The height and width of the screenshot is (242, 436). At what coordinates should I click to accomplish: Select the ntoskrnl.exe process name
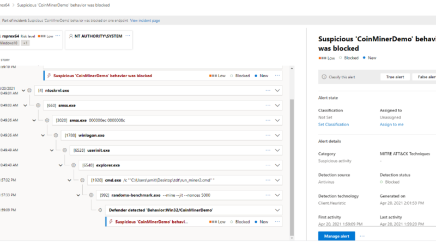point(57,90)
